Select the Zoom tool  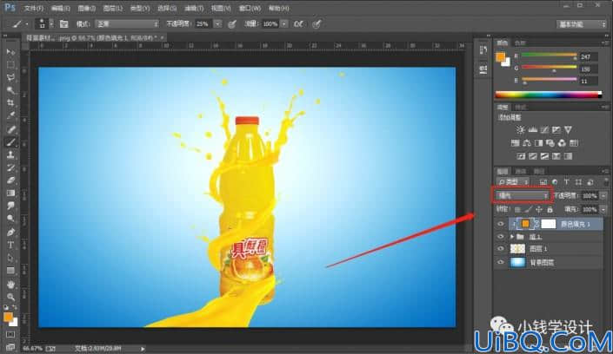10,297
